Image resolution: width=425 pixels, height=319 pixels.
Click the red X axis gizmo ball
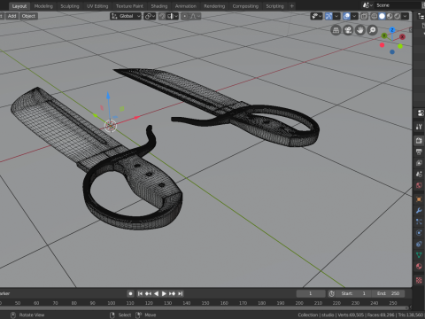tap(402, 36)
